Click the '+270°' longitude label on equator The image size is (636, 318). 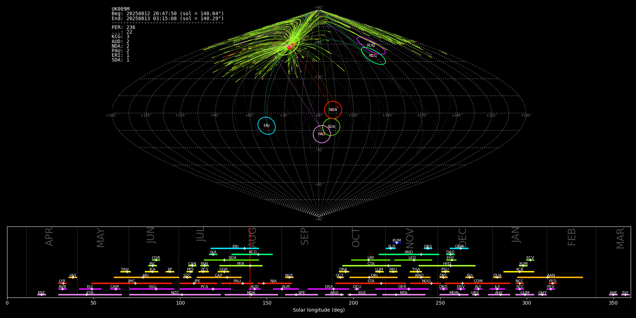click(x=422, y=116)
